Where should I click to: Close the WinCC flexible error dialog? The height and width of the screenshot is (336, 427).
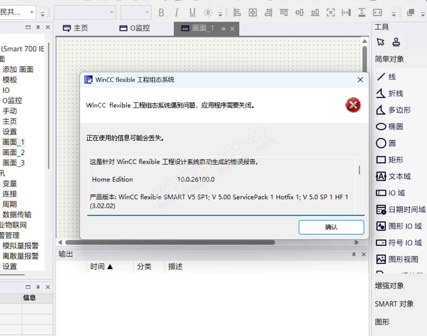coord(360,80)
